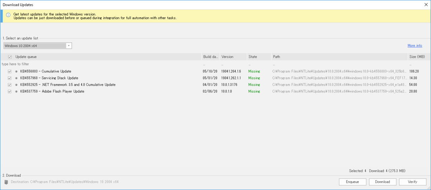Image resolution: width=431 pixels, height=190 pixels.
Task: Select KB4556803 - Cumulative Update row text
Action: pyautogui.click(x=46, y=71)
